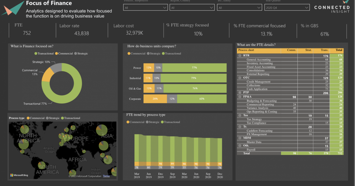355x186 pixels.
Task: Click Commercial legend marker in business units chart
Action: click(x=129, y=53)
